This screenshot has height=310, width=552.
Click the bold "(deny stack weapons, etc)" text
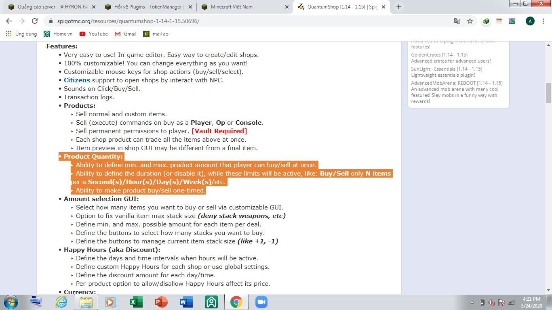242,216
